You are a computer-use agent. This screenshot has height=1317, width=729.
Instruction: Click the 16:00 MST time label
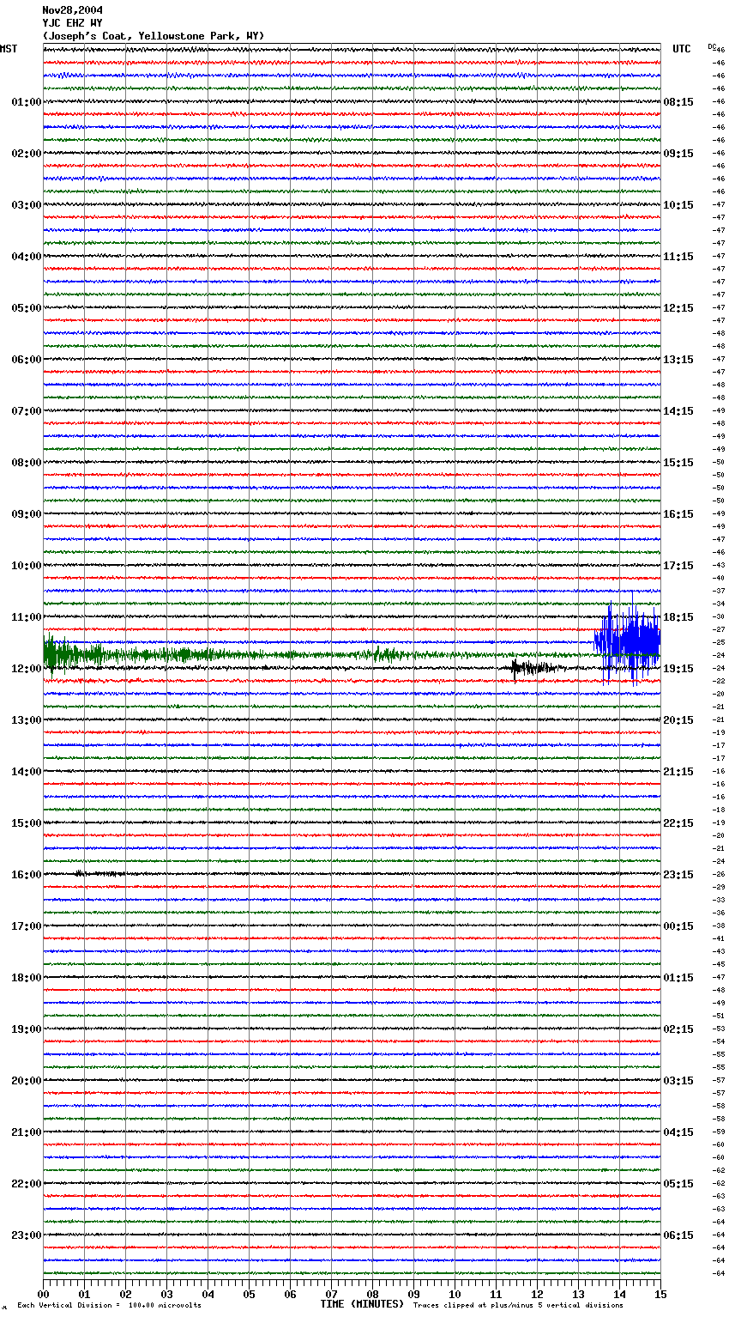pyautogui.click(x=27, y=875)
